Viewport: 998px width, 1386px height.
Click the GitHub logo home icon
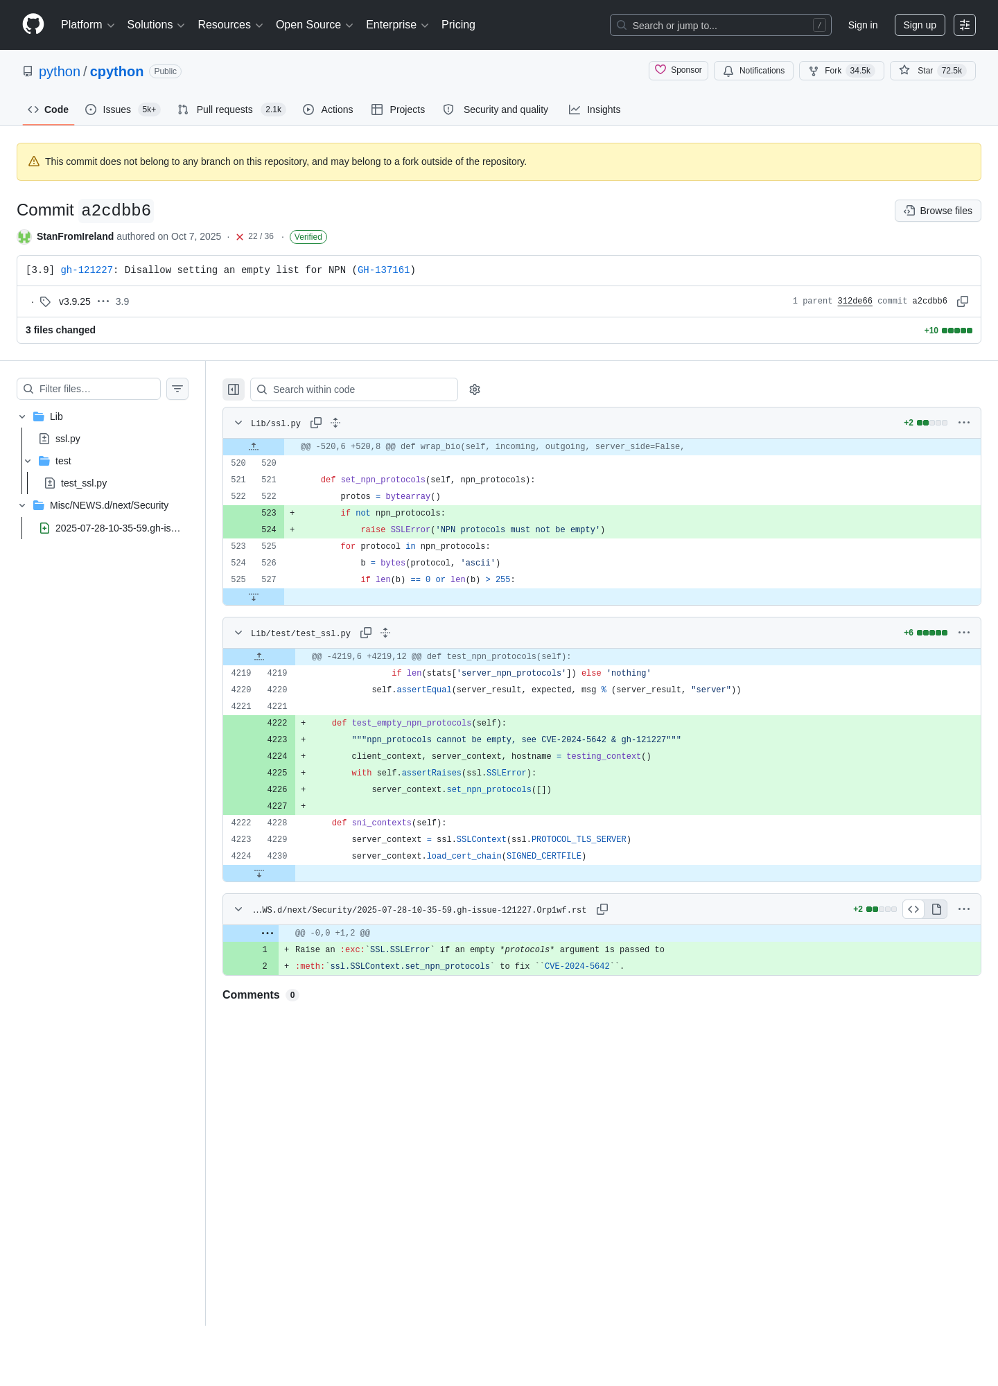(33, 24)
